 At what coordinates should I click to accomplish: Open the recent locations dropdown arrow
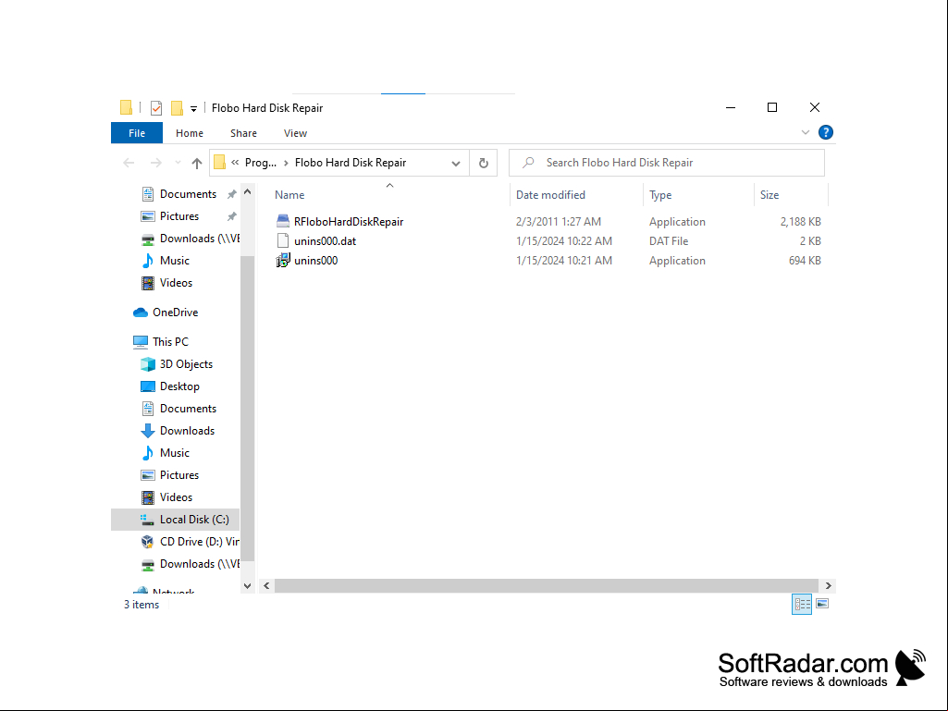coord(178,163)
